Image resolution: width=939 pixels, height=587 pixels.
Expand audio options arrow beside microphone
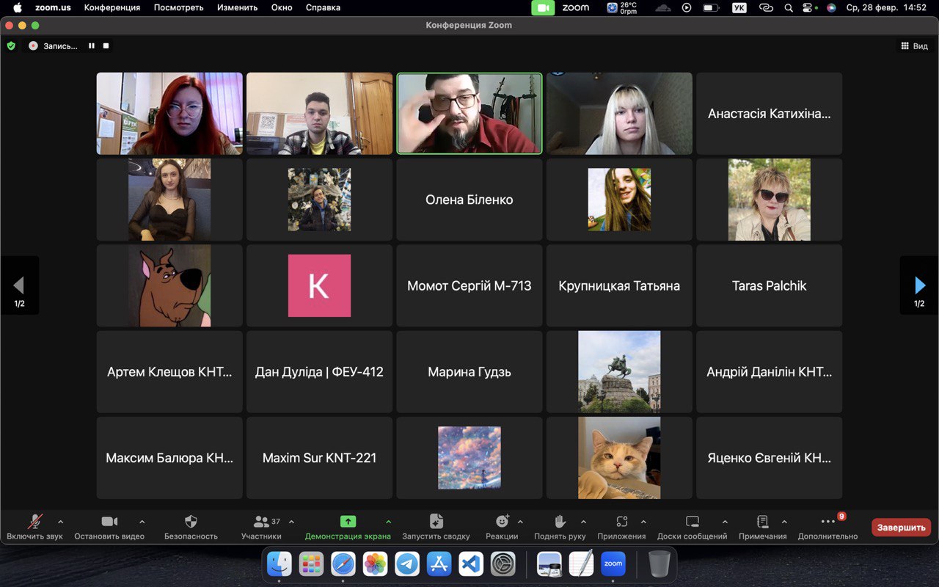click(60, 522)
